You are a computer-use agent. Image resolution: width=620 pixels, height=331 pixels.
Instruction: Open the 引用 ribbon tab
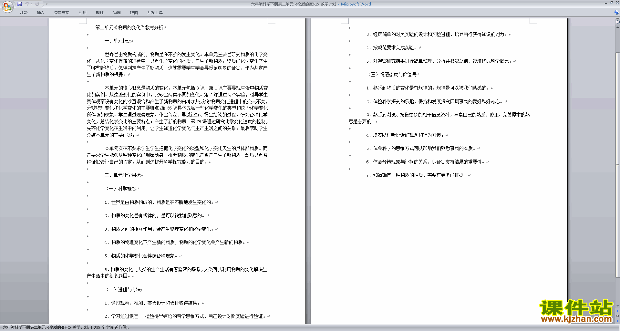[82, 13]
